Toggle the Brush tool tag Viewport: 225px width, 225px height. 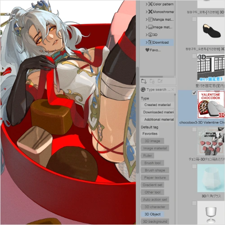pos(153,163)
